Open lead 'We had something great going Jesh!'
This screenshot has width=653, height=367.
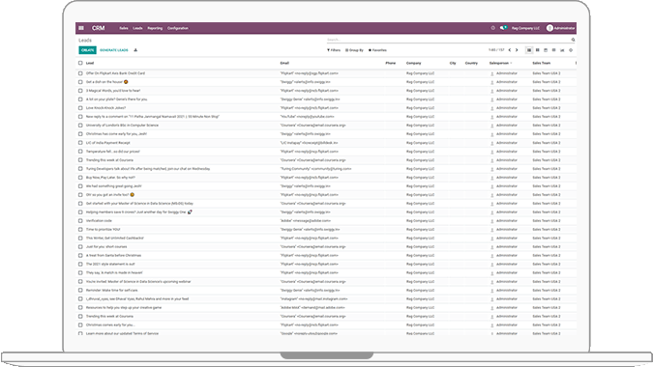[x=114, y=186]
